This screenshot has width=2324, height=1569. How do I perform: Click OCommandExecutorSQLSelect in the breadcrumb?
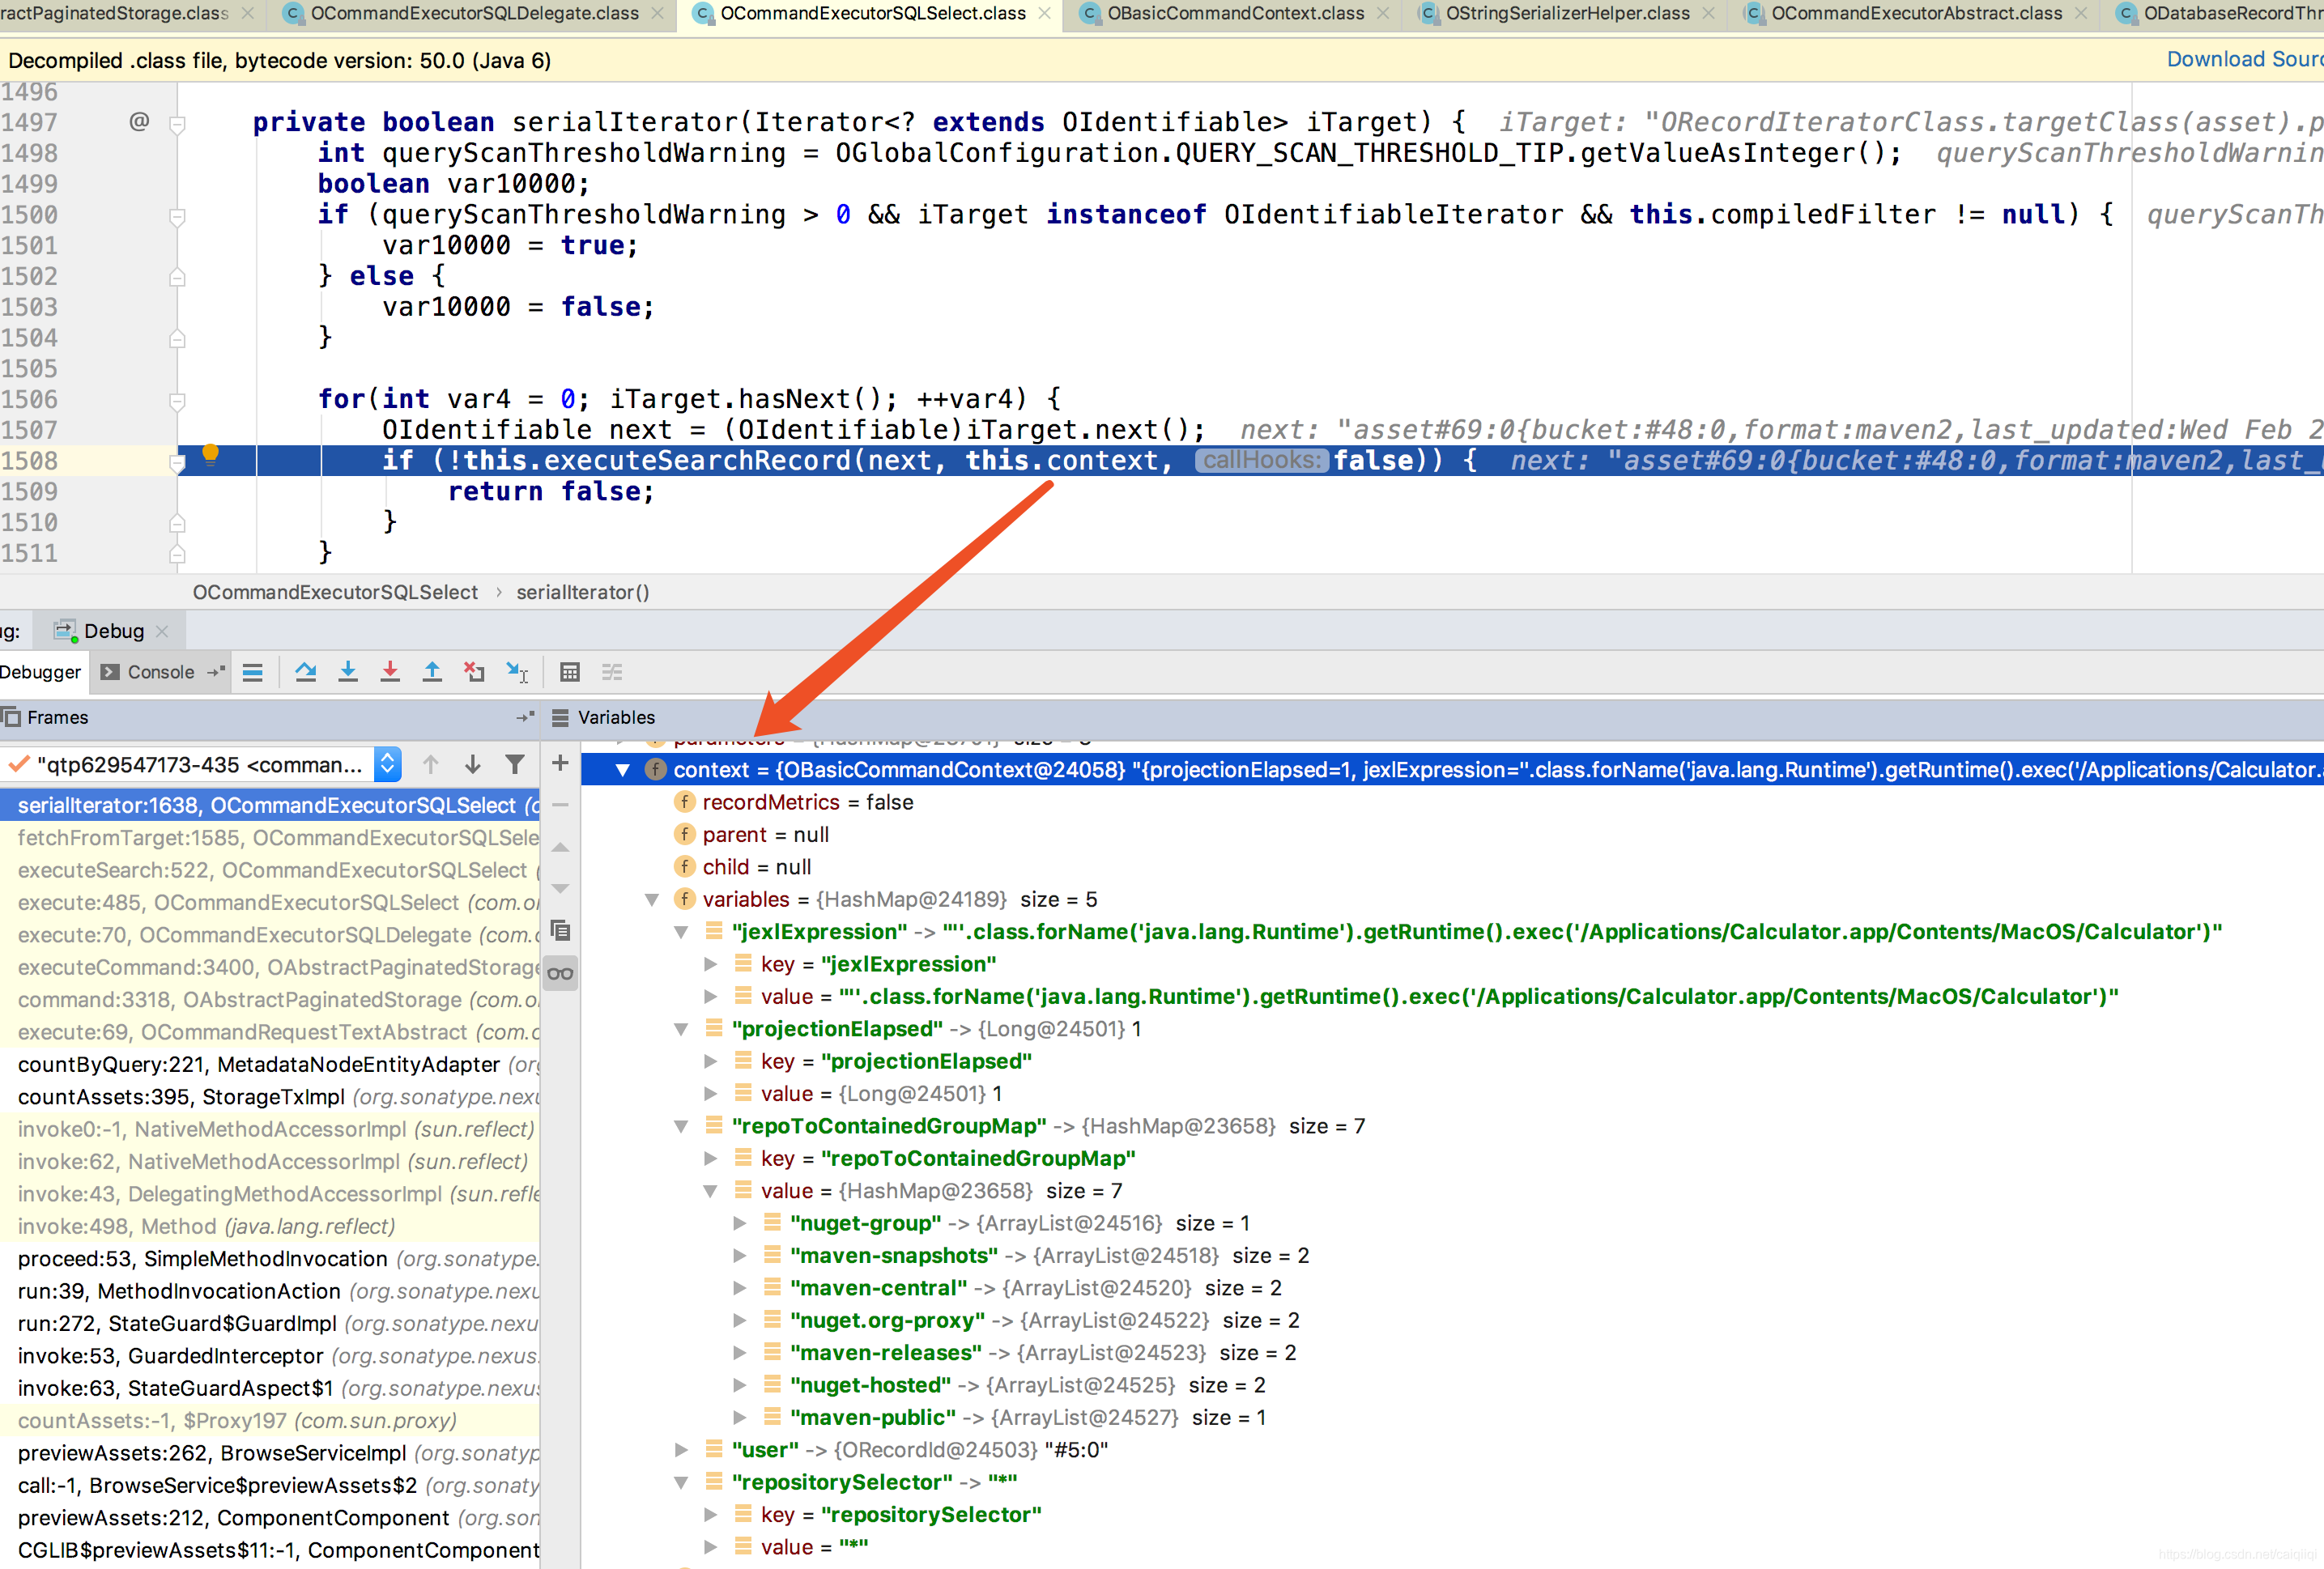(x=335, y=592)
